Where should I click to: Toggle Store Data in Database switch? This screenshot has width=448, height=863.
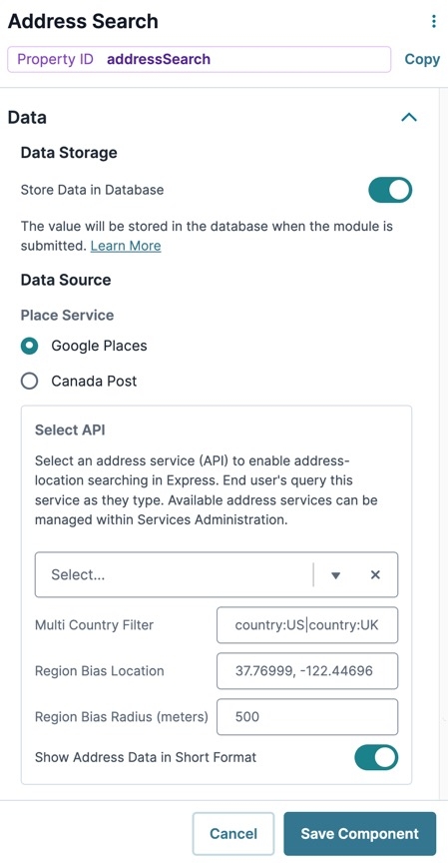390,190
